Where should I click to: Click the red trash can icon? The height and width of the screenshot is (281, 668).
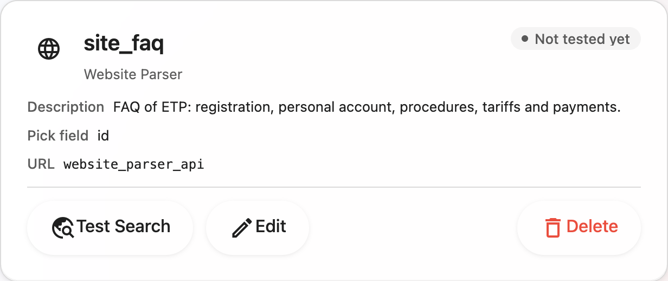553,228
